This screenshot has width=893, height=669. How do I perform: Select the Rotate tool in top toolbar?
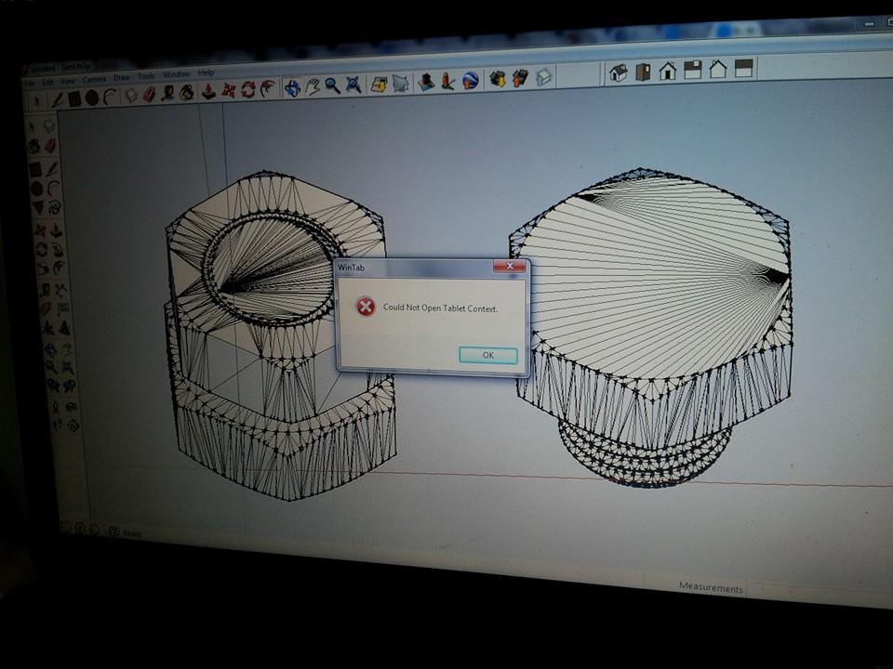pyautogui.click(x=247, y=89)
